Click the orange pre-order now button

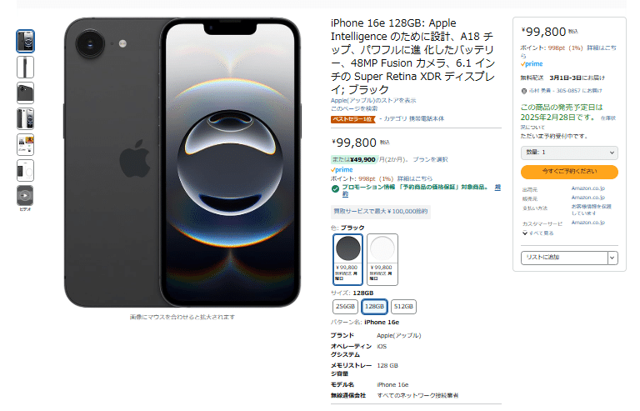click(x=569, y=172)
